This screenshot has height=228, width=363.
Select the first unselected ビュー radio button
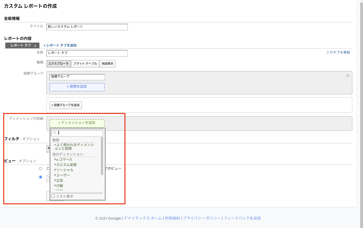(41, 168)
